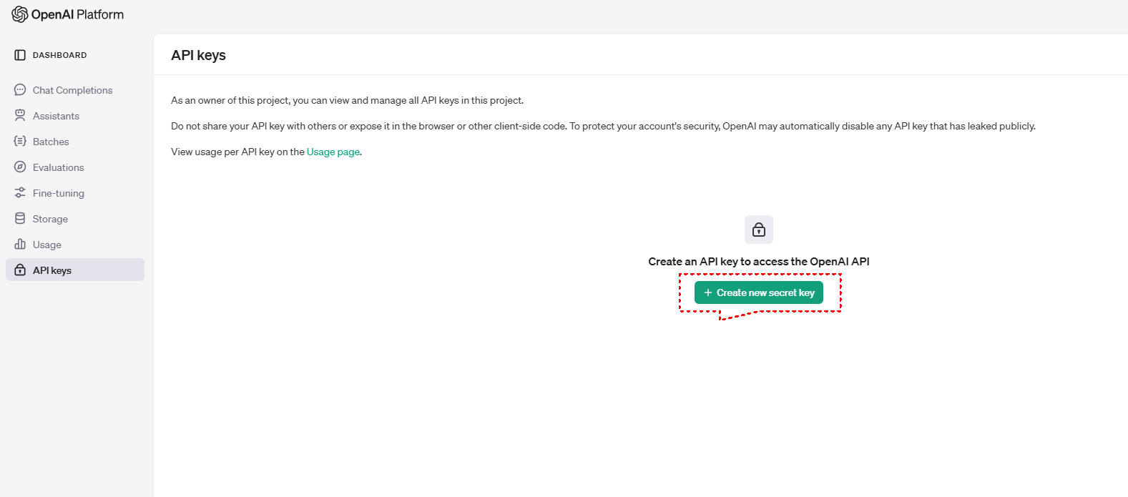Click the plus icon on Create new secret key
The height and width of the screenshot is (497, 1128).
[708, 292]
